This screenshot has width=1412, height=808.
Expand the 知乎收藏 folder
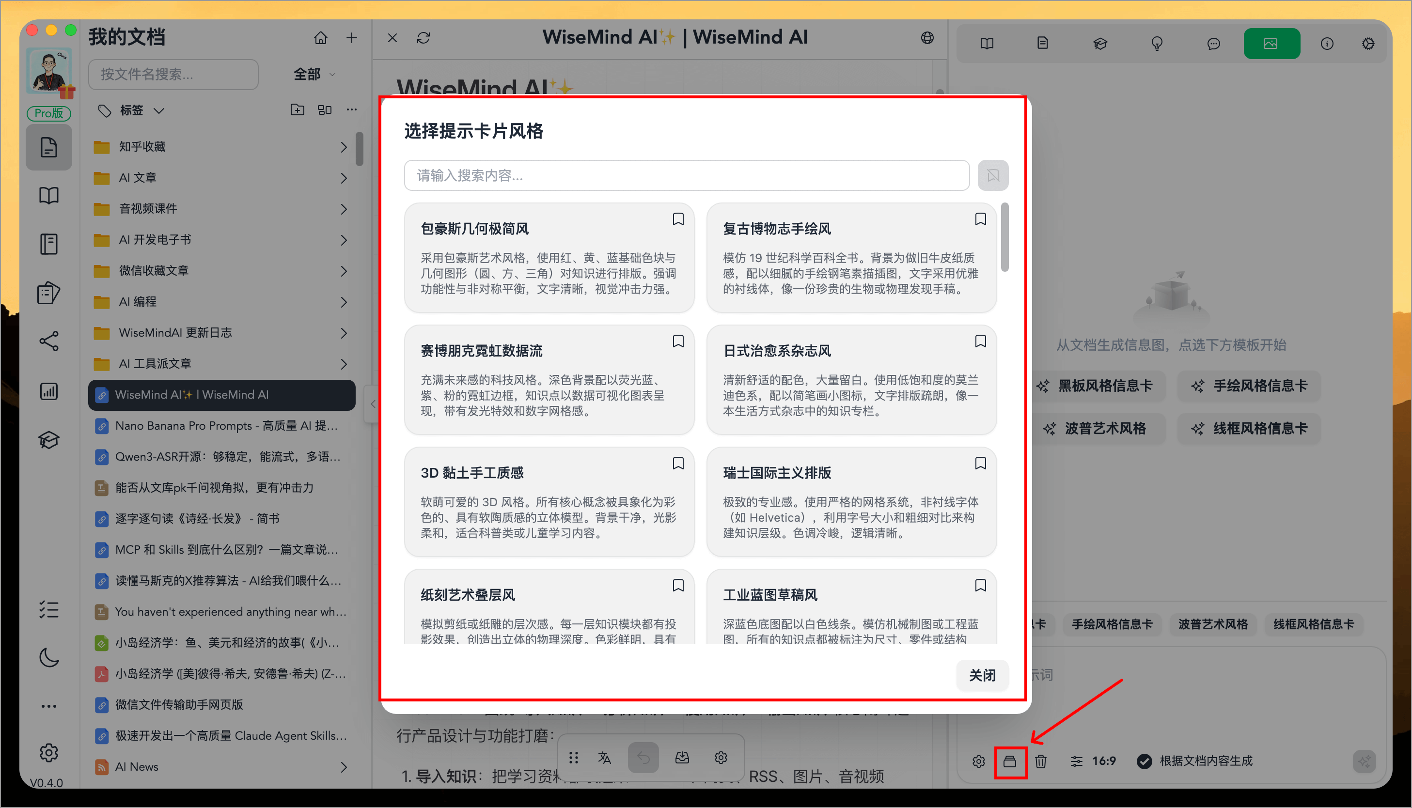point(344,146)
